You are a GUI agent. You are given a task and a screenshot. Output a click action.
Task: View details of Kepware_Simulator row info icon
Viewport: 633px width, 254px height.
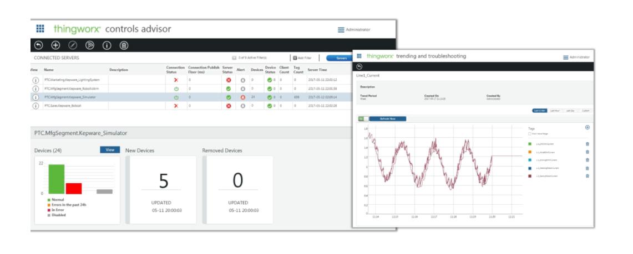36,97
